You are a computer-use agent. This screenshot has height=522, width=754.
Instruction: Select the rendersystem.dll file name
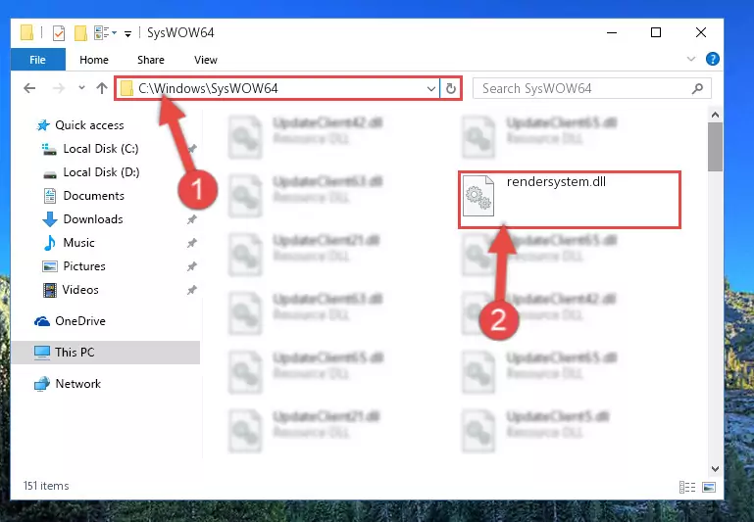(556, 181)
